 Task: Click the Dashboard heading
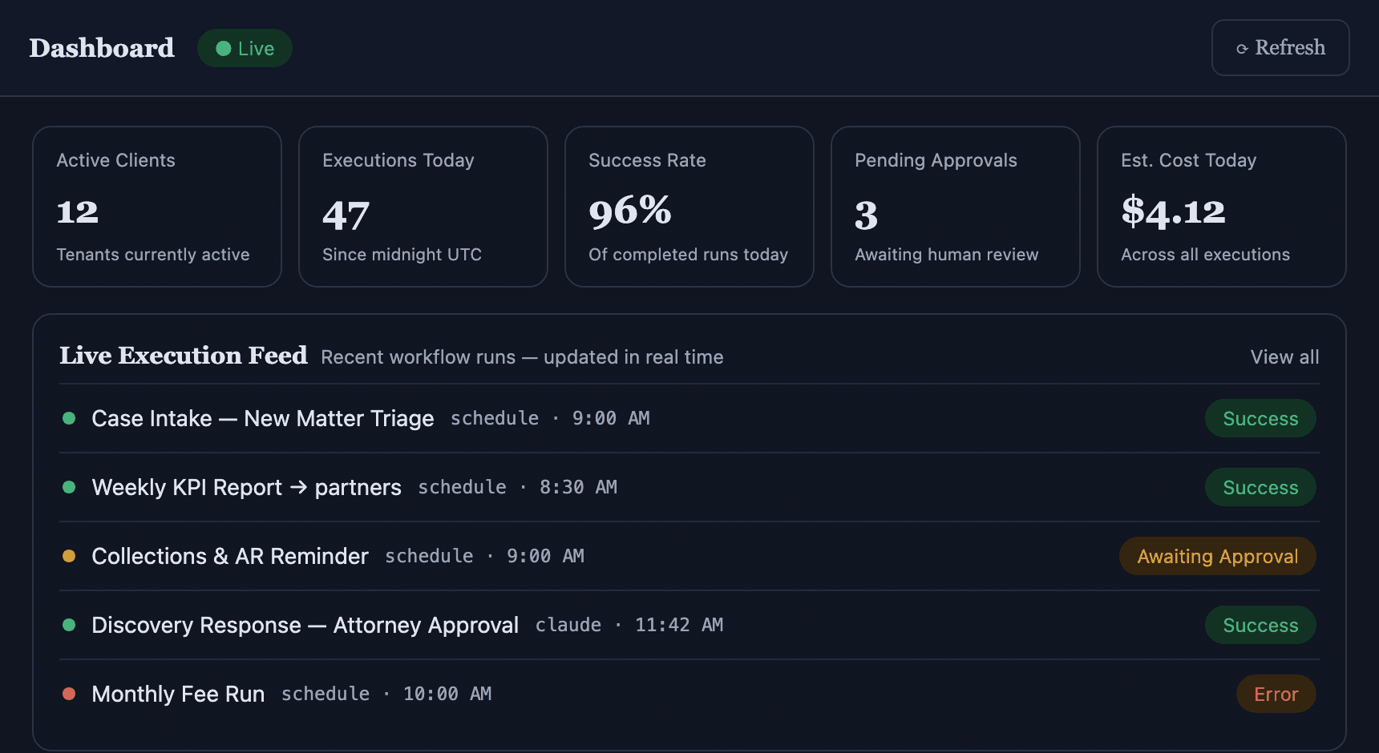102,48
